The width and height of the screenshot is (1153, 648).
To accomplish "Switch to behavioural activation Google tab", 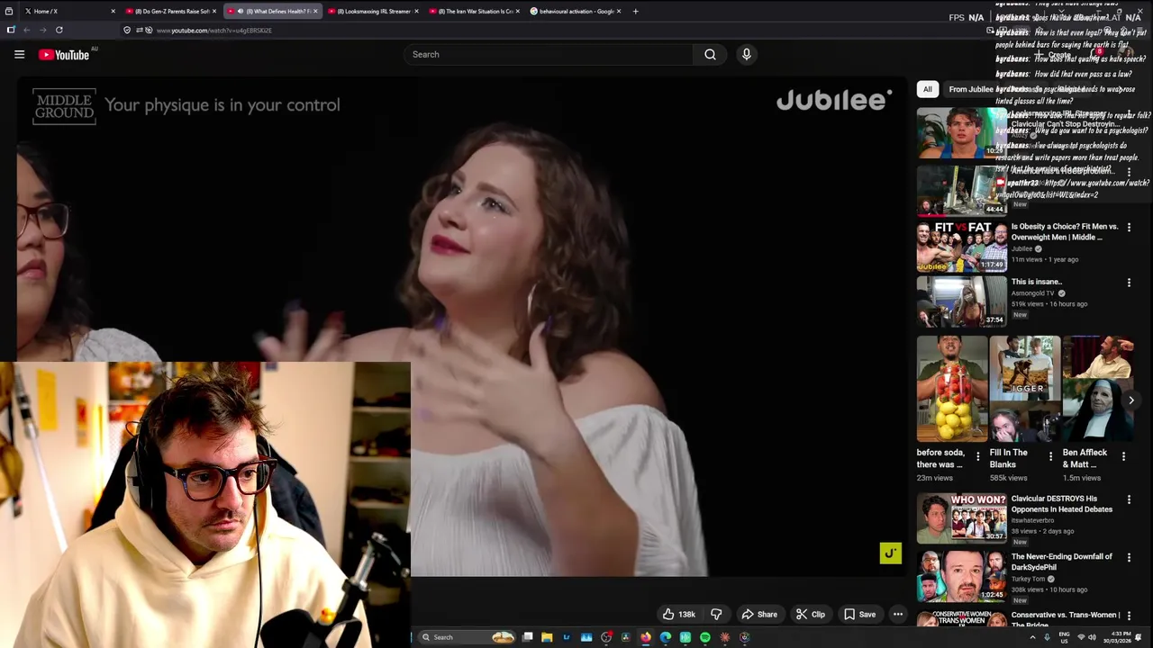I will (x=576, y=11).
